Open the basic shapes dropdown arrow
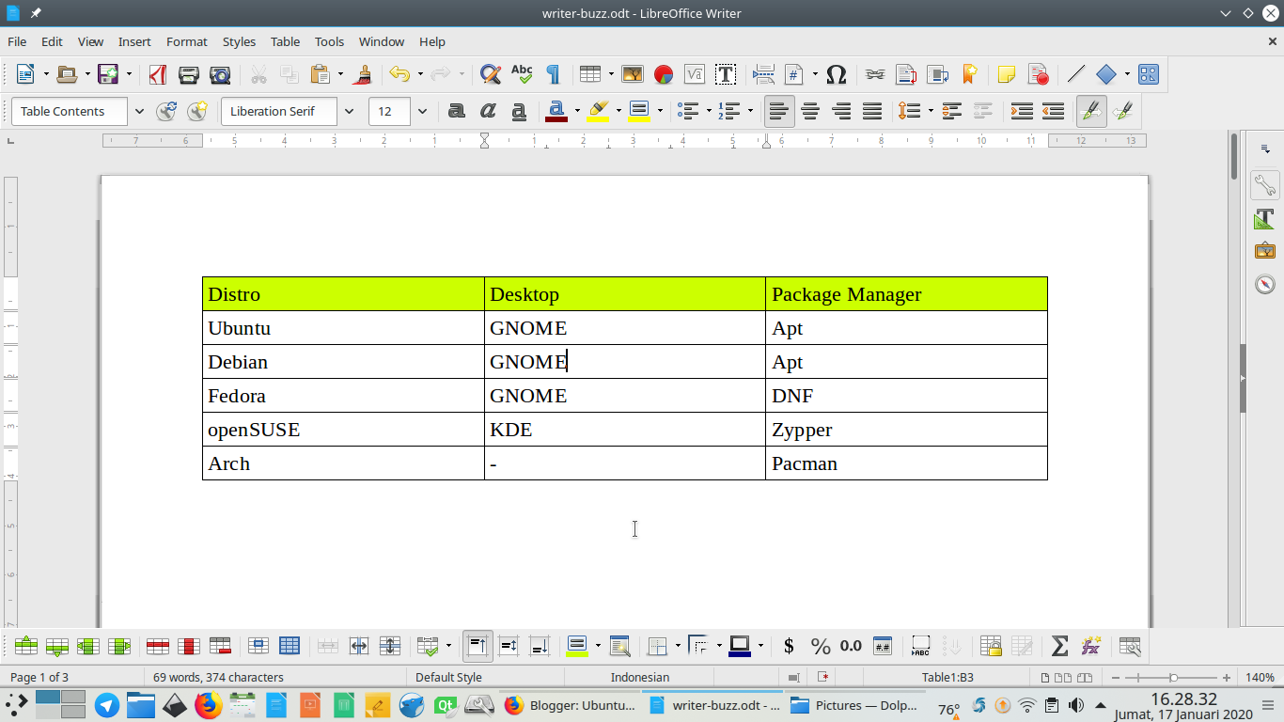This screenshot has width=1284, height=722. tap(1126, 74)
